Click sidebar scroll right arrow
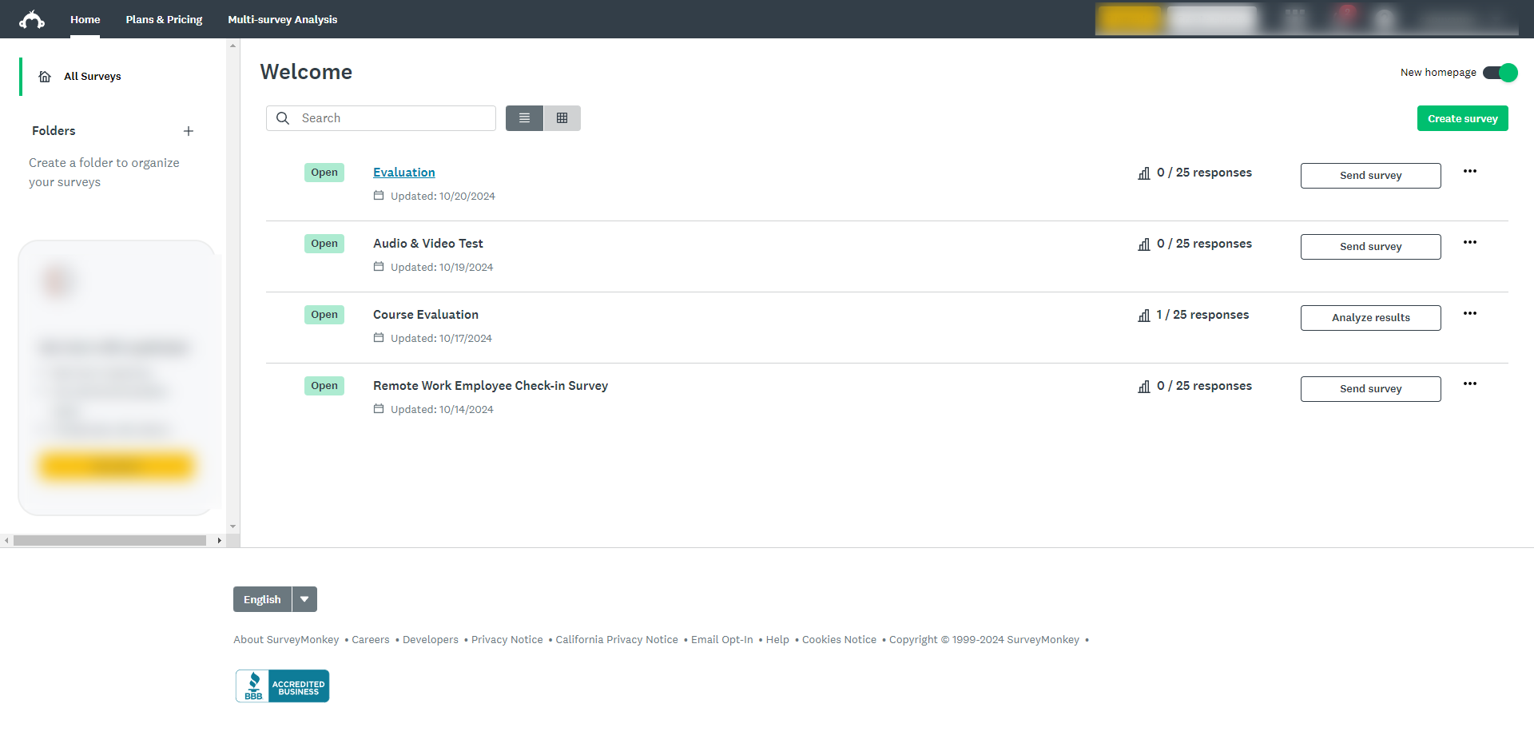Image resolution: width=1534 pixels, height=755 pixels. pos(220,541)
